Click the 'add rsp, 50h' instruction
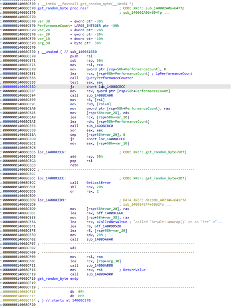The height and width of the screenshot is (308, 231). 86,156
